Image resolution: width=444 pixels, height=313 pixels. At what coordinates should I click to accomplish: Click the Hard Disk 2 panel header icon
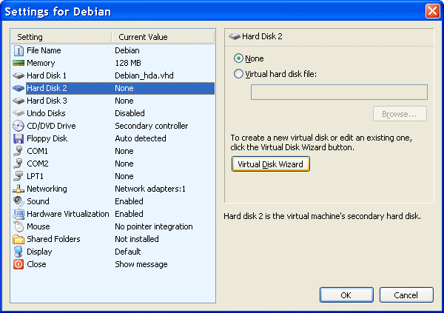[x=235, y=36]
